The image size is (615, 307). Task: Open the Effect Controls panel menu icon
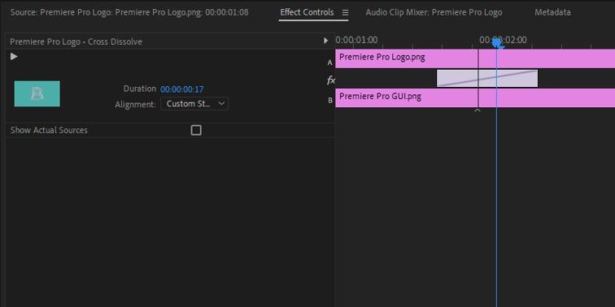[345, 12]
